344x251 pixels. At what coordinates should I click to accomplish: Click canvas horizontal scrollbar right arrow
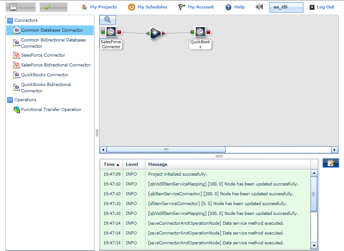(334, 150)
